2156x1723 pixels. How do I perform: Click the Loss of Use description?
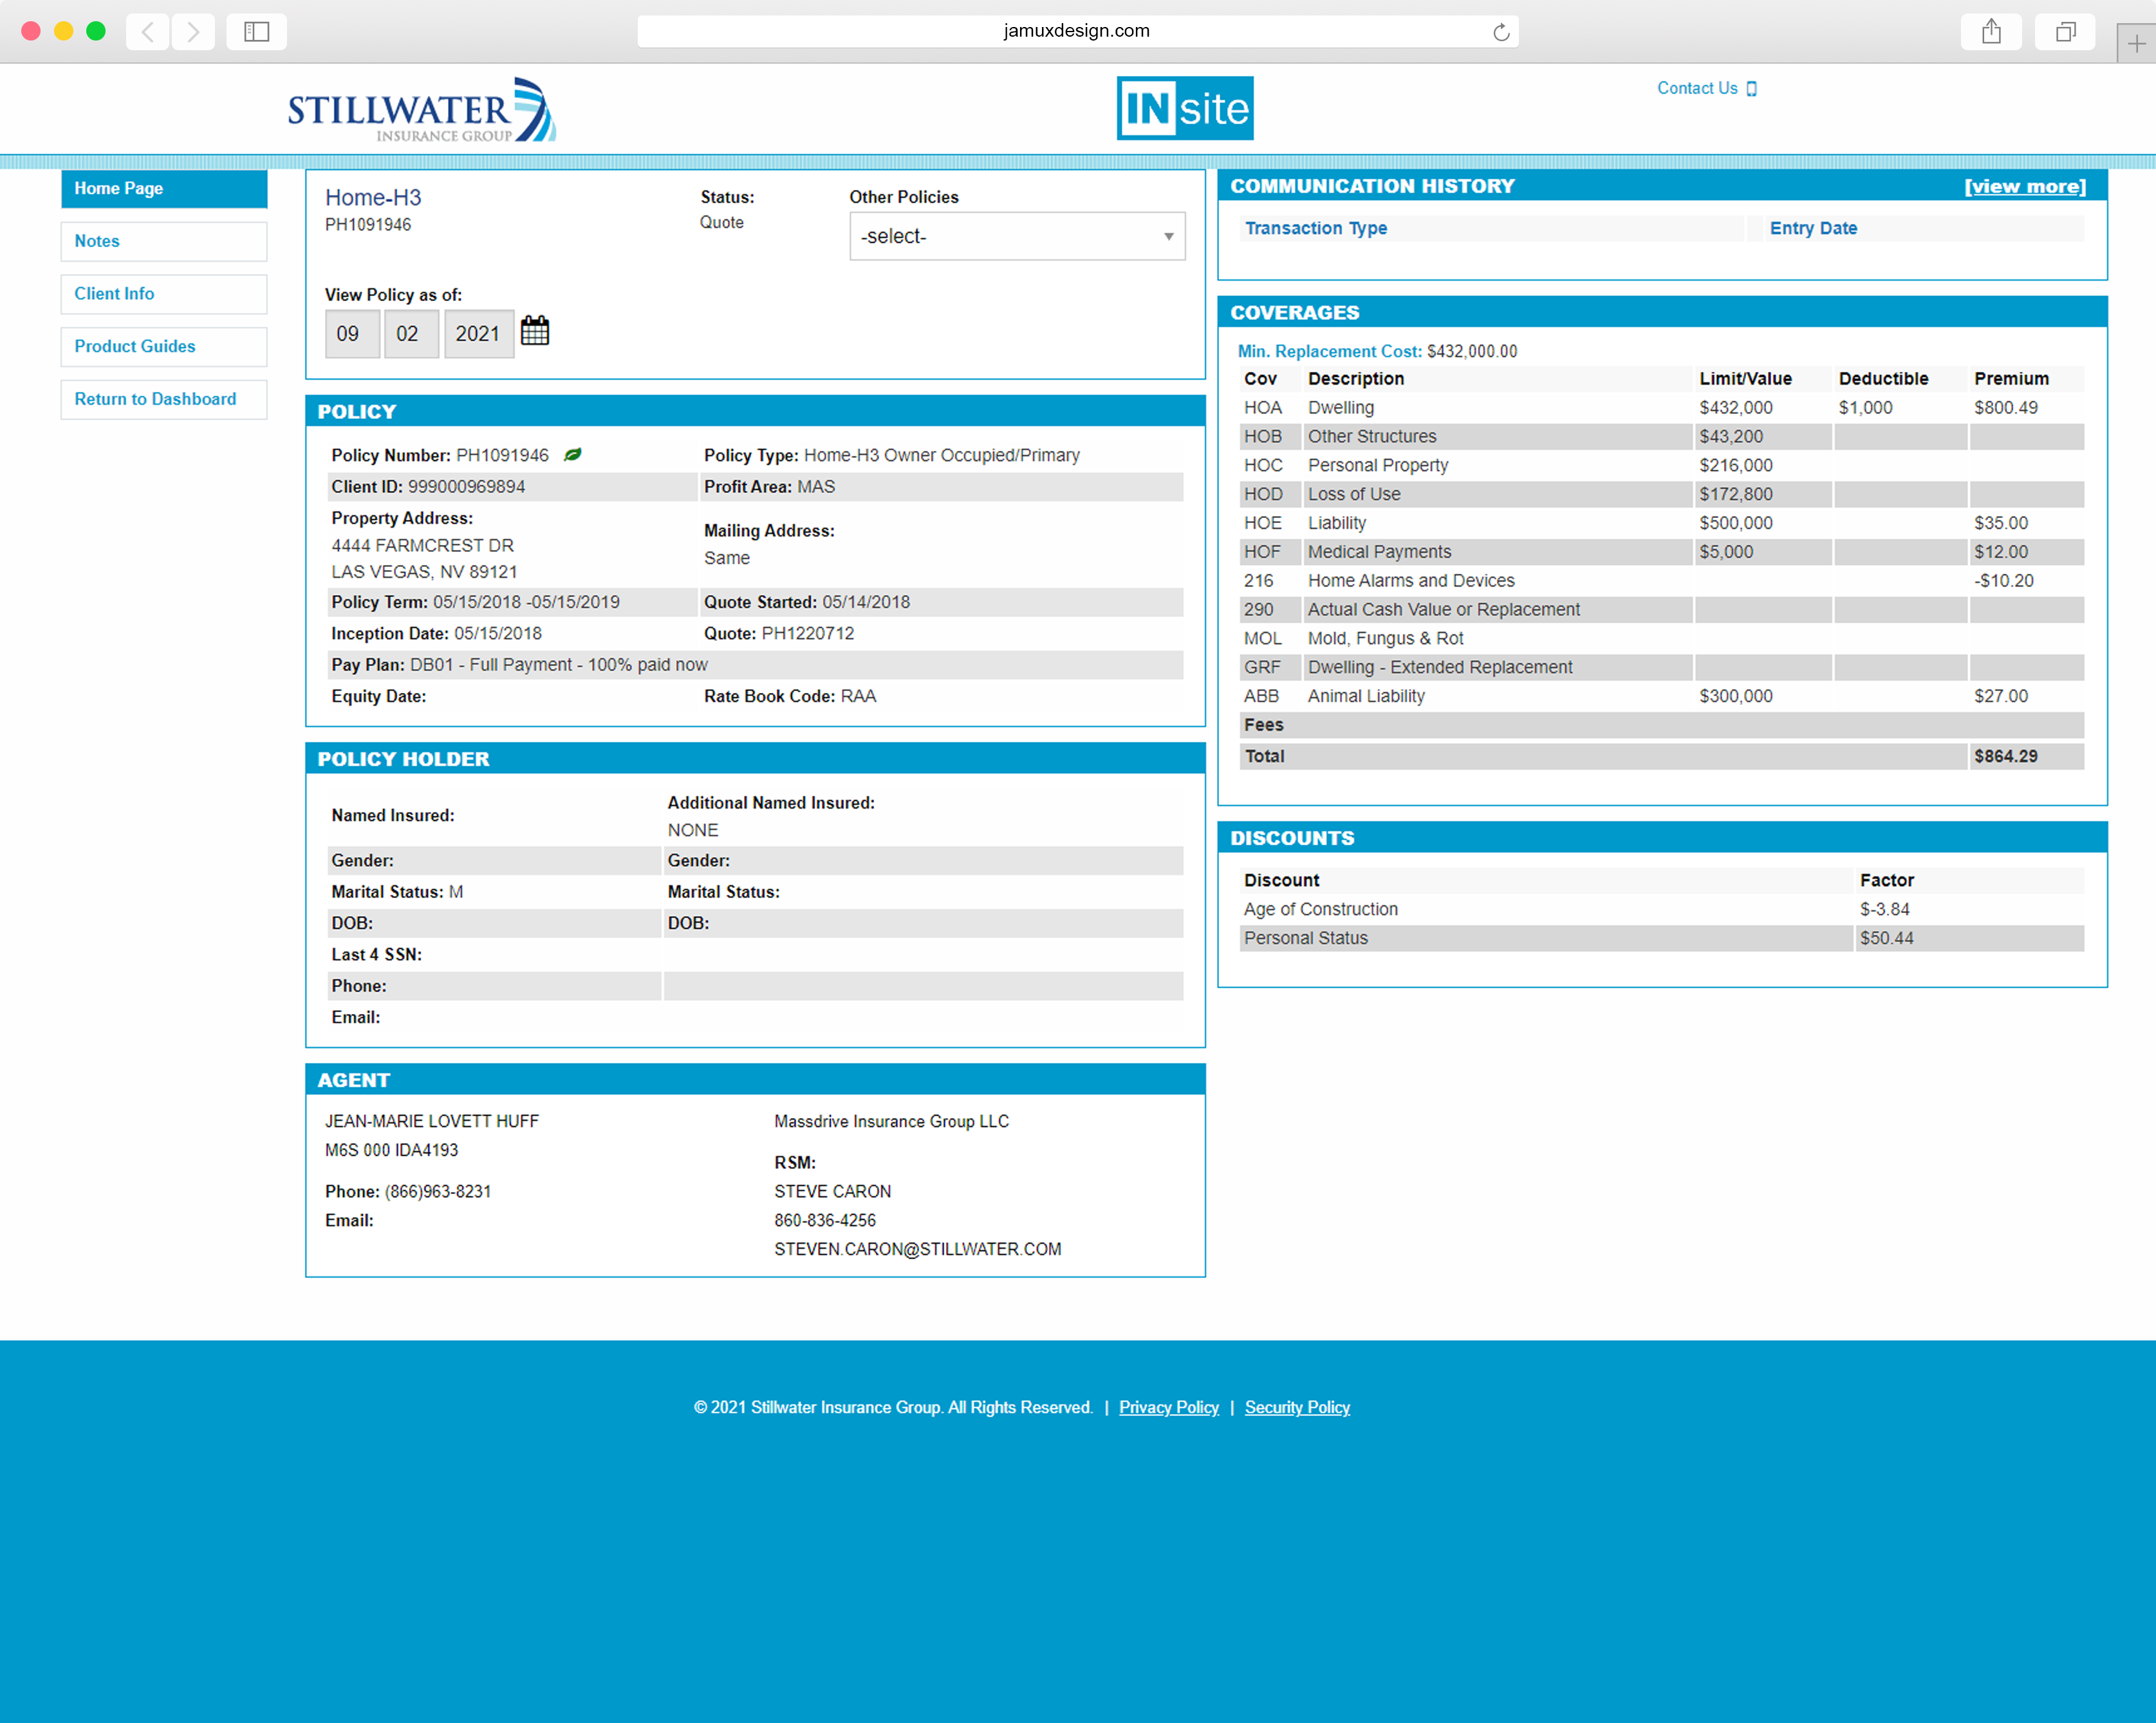pos(1354,495)
